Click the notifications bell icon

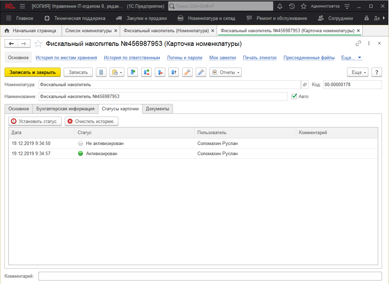(280, 6)
